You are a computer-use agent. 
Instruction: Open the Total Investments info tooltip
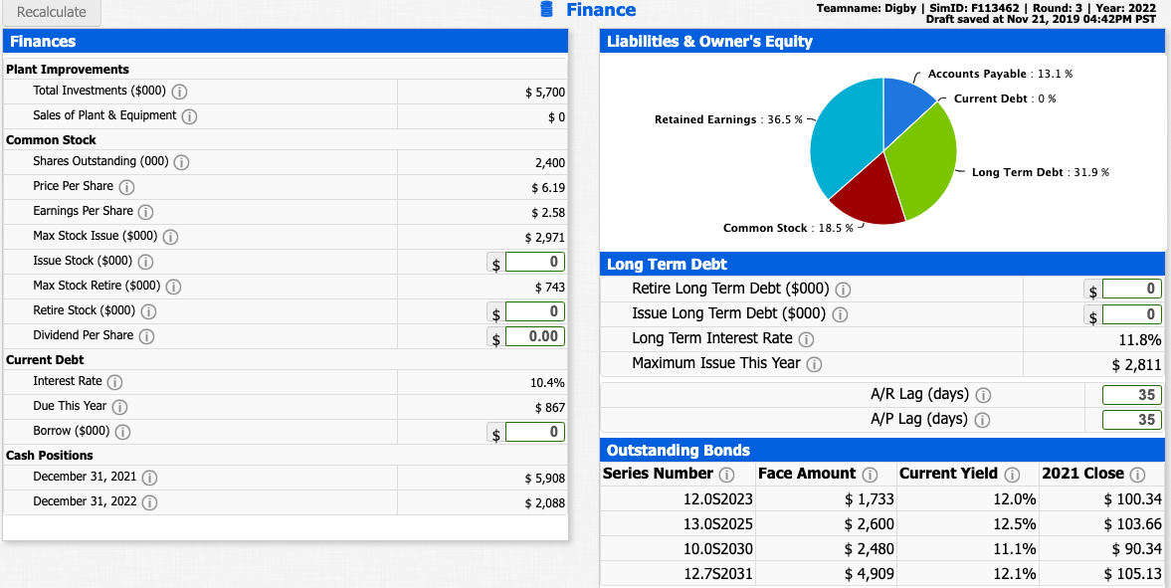[178, 93]
